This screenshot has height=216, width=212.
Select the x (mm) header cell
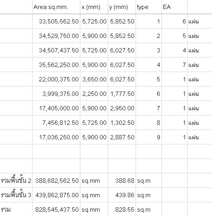pos(94,7)
